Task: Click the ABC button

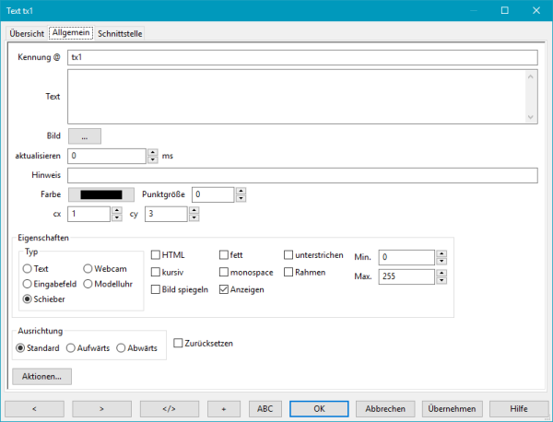Action: (265, 408)
